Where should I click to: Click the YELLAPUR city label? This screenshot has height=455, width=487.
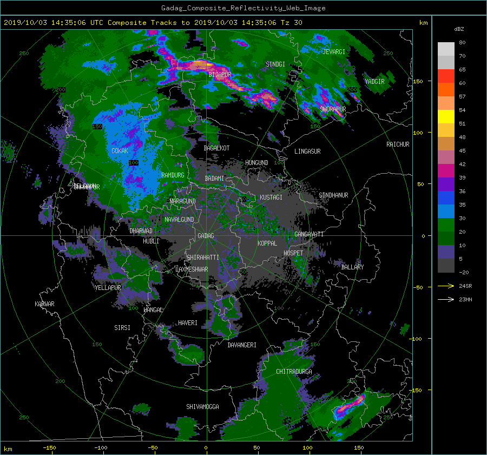coord(108,288)
